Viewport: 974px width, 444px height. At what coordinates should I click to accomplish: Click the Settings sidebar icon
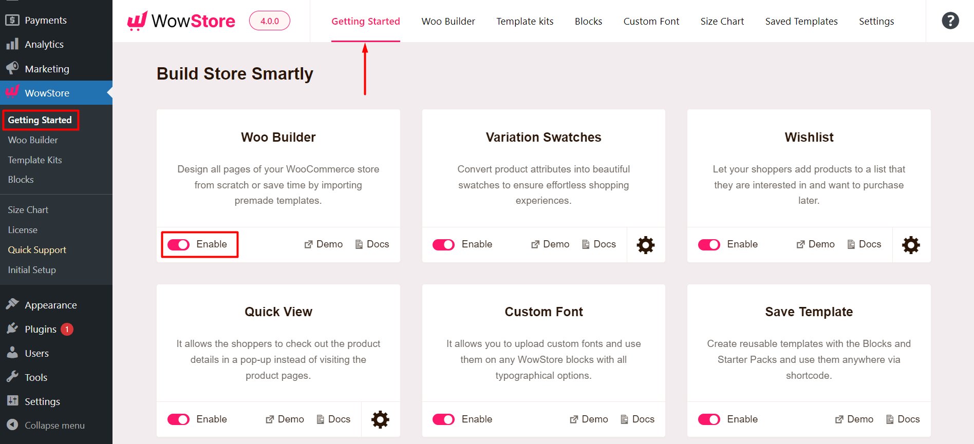pyautogui.click(x=12, y=401)
